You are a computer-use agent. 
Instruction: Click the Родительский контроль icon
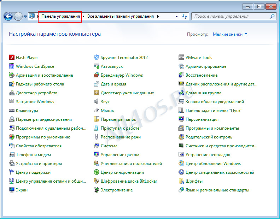tap(181, 137)
